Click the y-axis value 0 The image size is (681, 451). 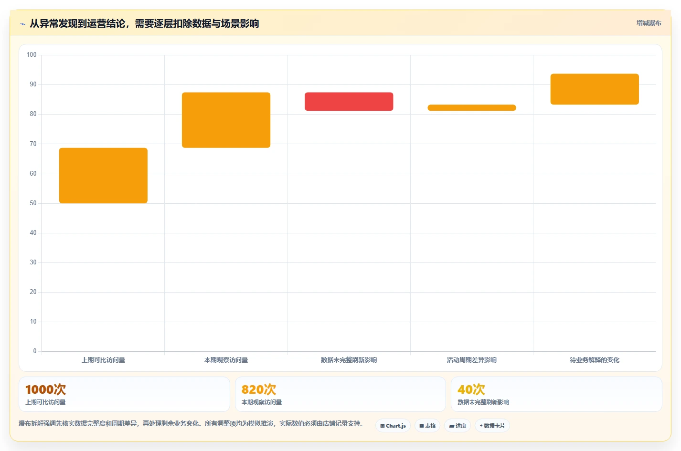(x=35, y=351)
